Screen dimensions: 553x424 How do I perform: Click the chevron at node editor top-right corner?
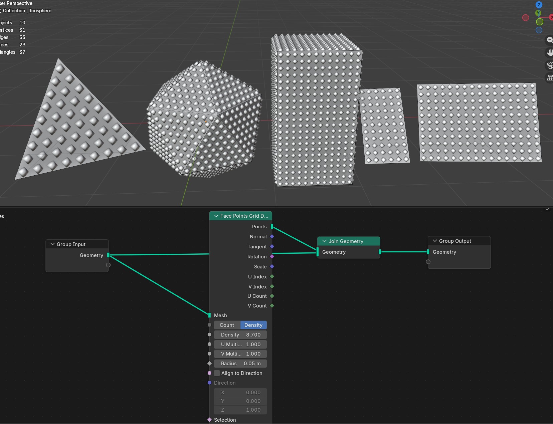pyautogui.click(x=547, y=209)
